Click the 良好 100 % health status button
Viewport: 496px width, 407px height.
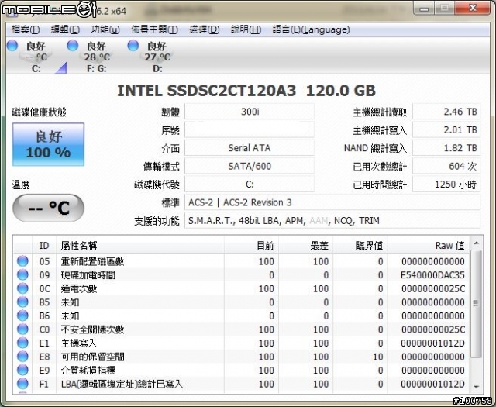point(48,144)
